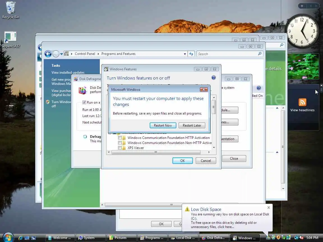Open Windows Features help icon

pos(214,78)
